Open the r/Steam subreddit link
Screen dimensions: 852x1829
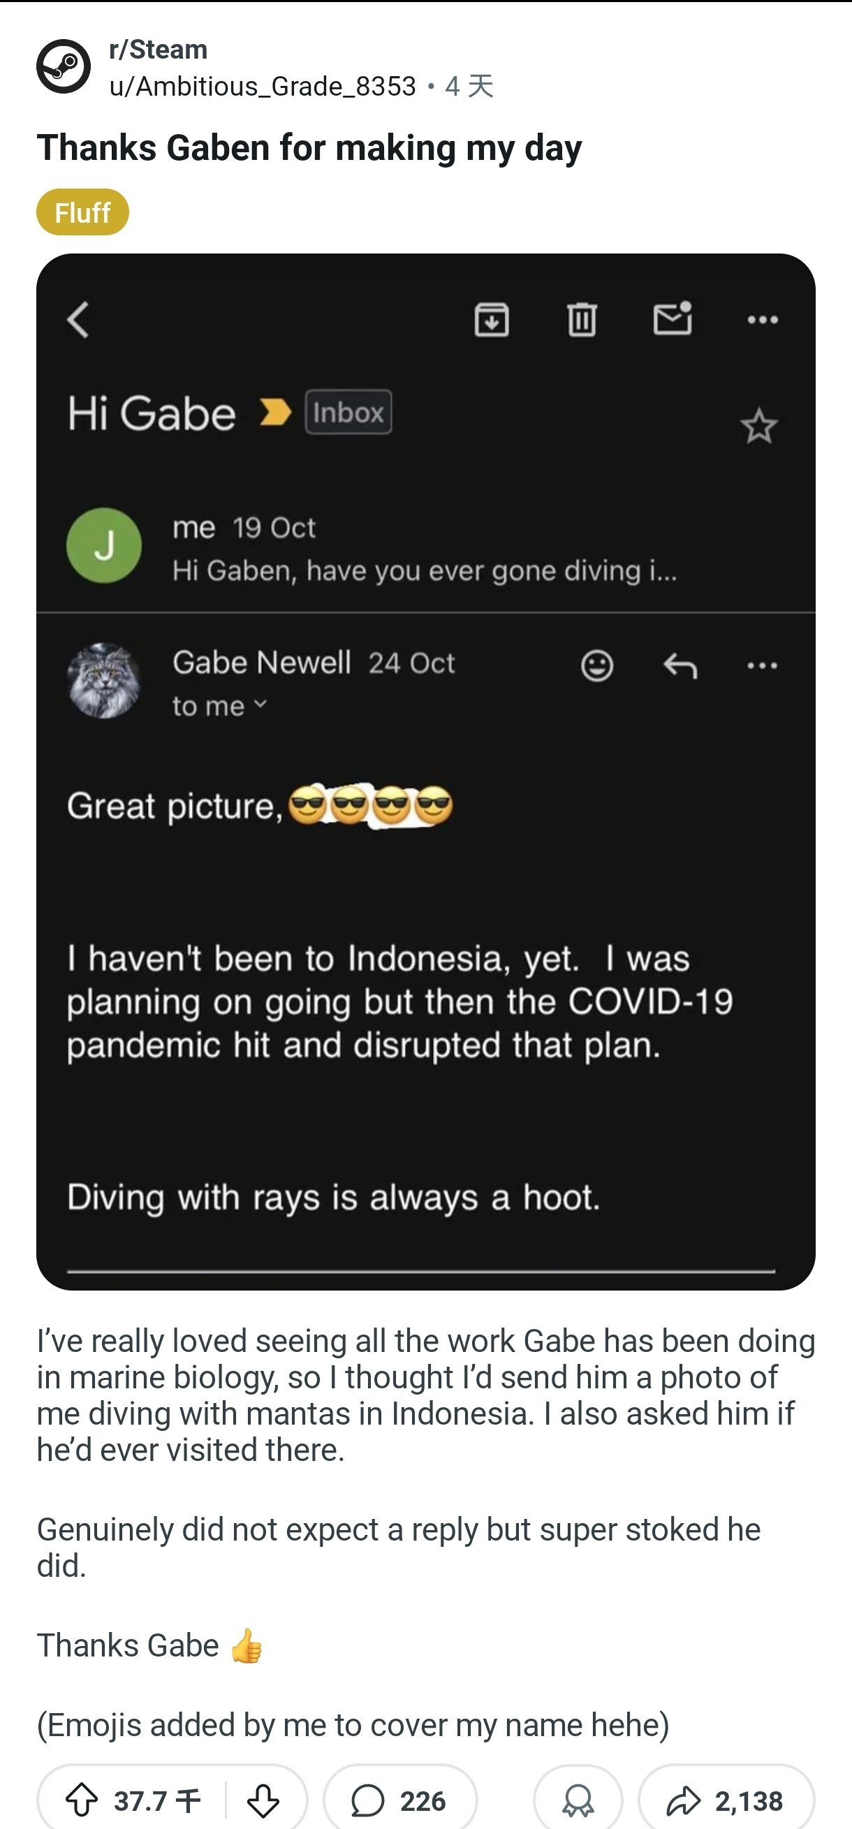(158, 50)
